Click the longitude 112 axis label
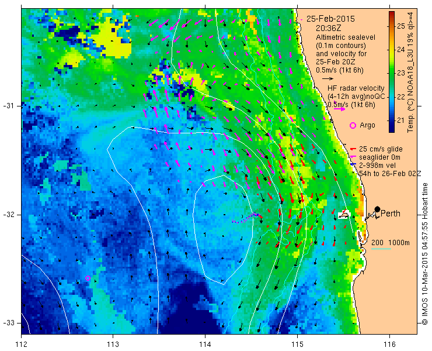 [x=21, y=345]
